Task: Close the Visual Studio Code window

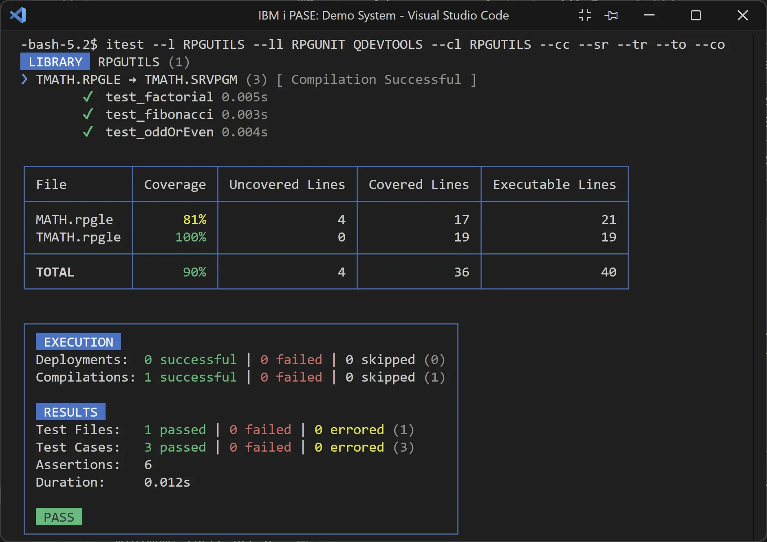Action: [743, 15]
